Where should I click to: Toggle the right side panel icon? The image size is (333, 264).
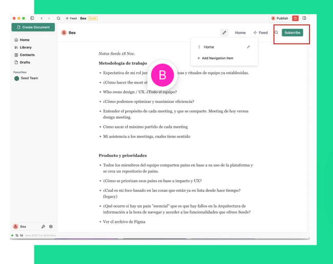point(304,18)
